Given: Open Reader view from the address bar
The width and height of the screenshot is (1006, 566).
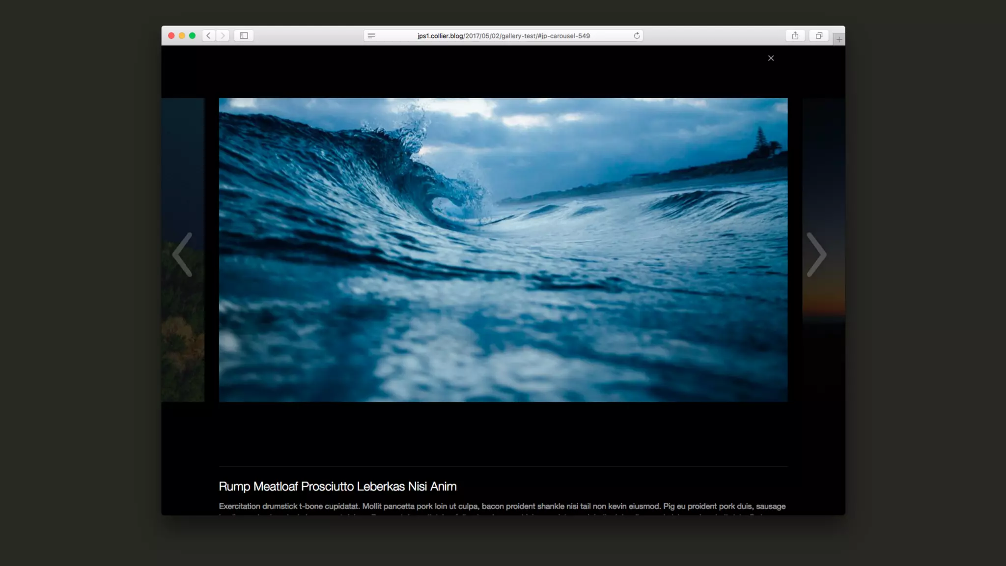Looking at the screenshot, I should 371,35.
